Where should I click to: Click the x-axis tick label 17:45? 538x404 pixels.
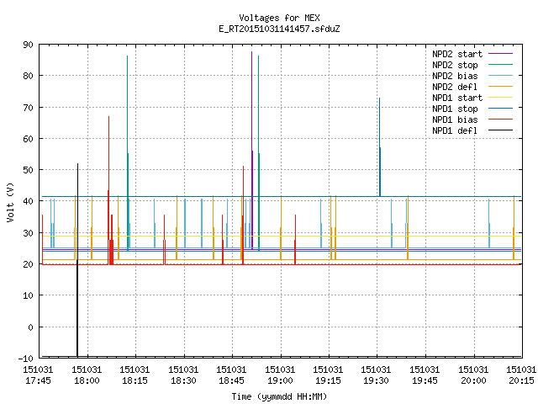(x=38, y=380)
